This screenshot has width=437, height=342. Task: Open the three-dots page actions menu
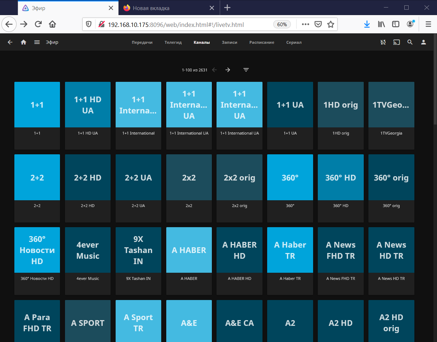(x=305, y=24)
